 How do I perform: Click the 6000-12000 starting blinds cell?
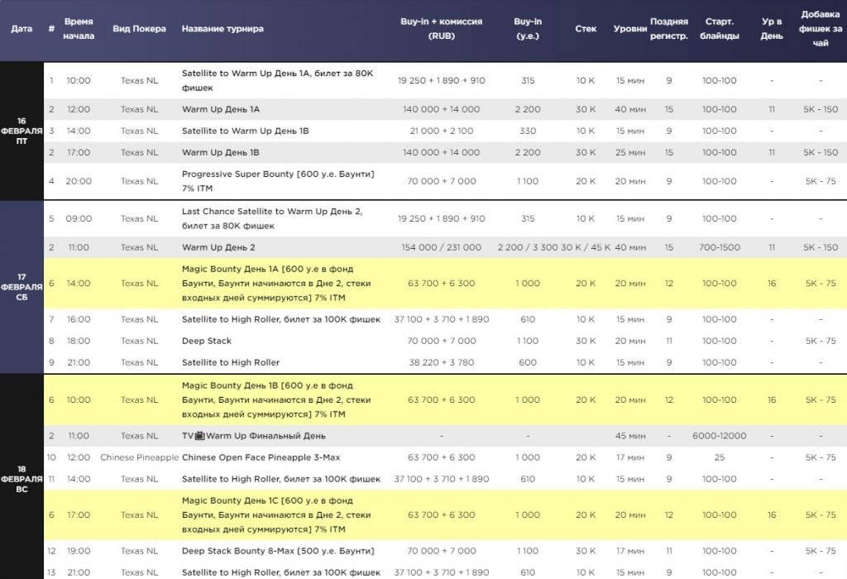(719, 436)
